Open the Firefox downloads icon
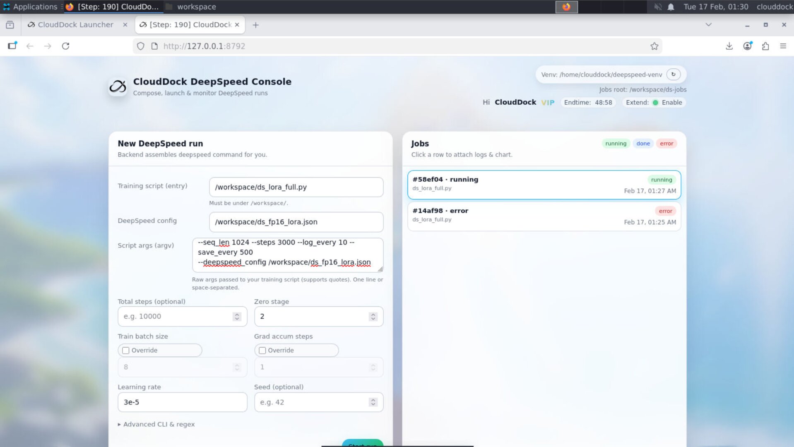Screen dimensions: 794x447 729,46
